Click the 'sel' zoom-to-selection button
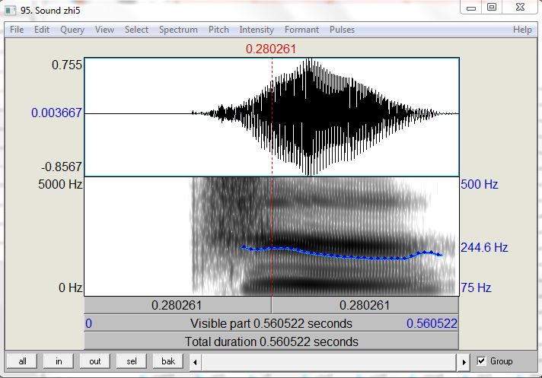Image resolution: width=542 pixels, height=378 pixels. coord(132,361)
